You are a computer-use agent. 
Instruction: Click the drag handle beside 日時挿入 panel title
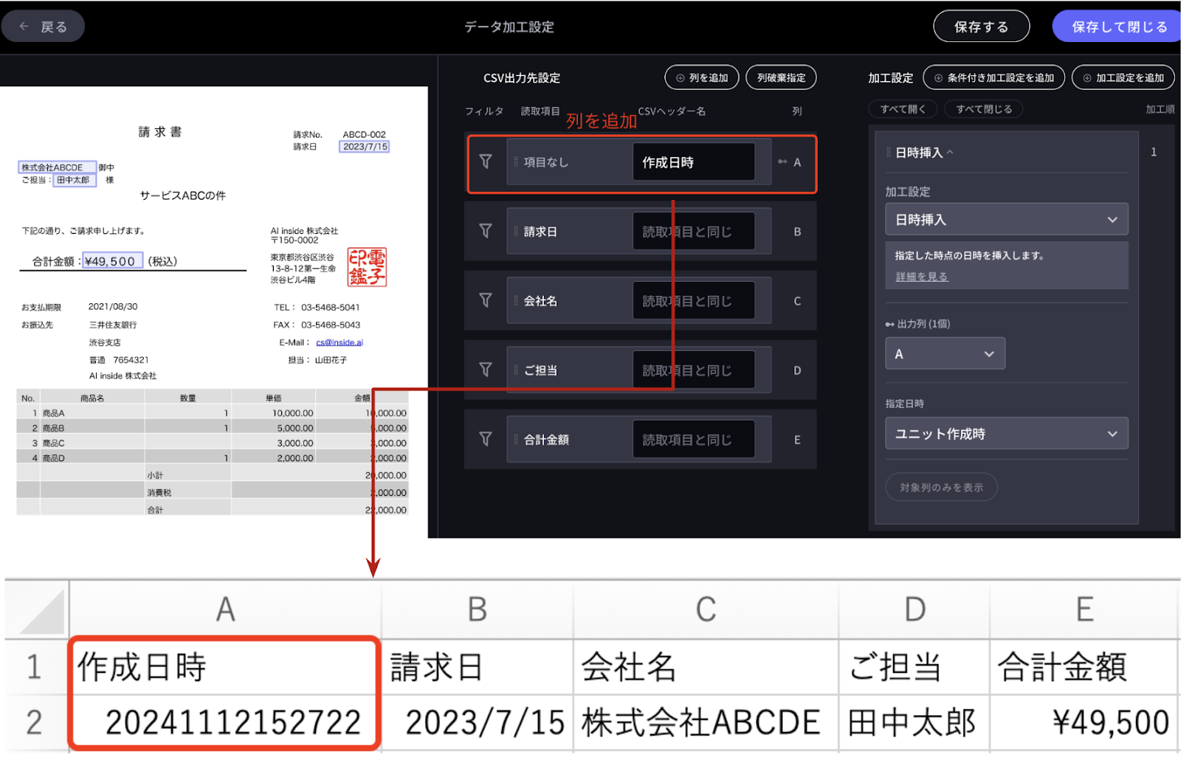[x=888, y=153]
